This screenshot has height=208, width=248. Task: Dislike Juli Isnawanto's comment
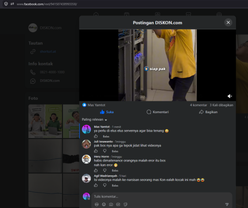click(x=105, y=151)
